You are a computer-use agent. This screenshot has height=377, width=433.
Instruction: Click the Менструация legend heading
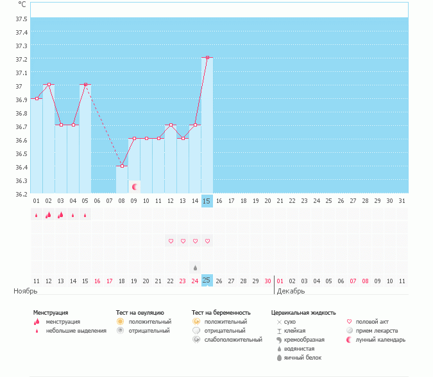pos(51,313)
